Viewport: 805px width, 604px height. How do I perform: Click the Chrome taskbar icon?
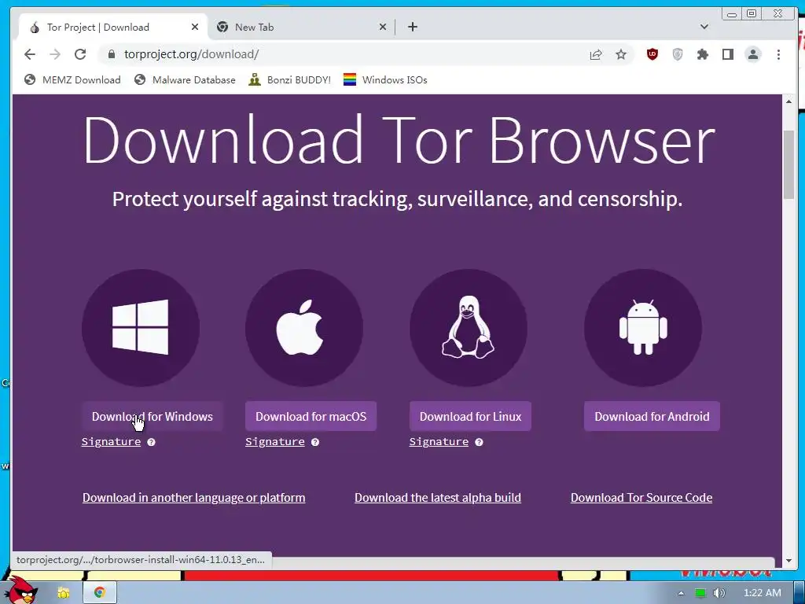(x=100, y=593)
